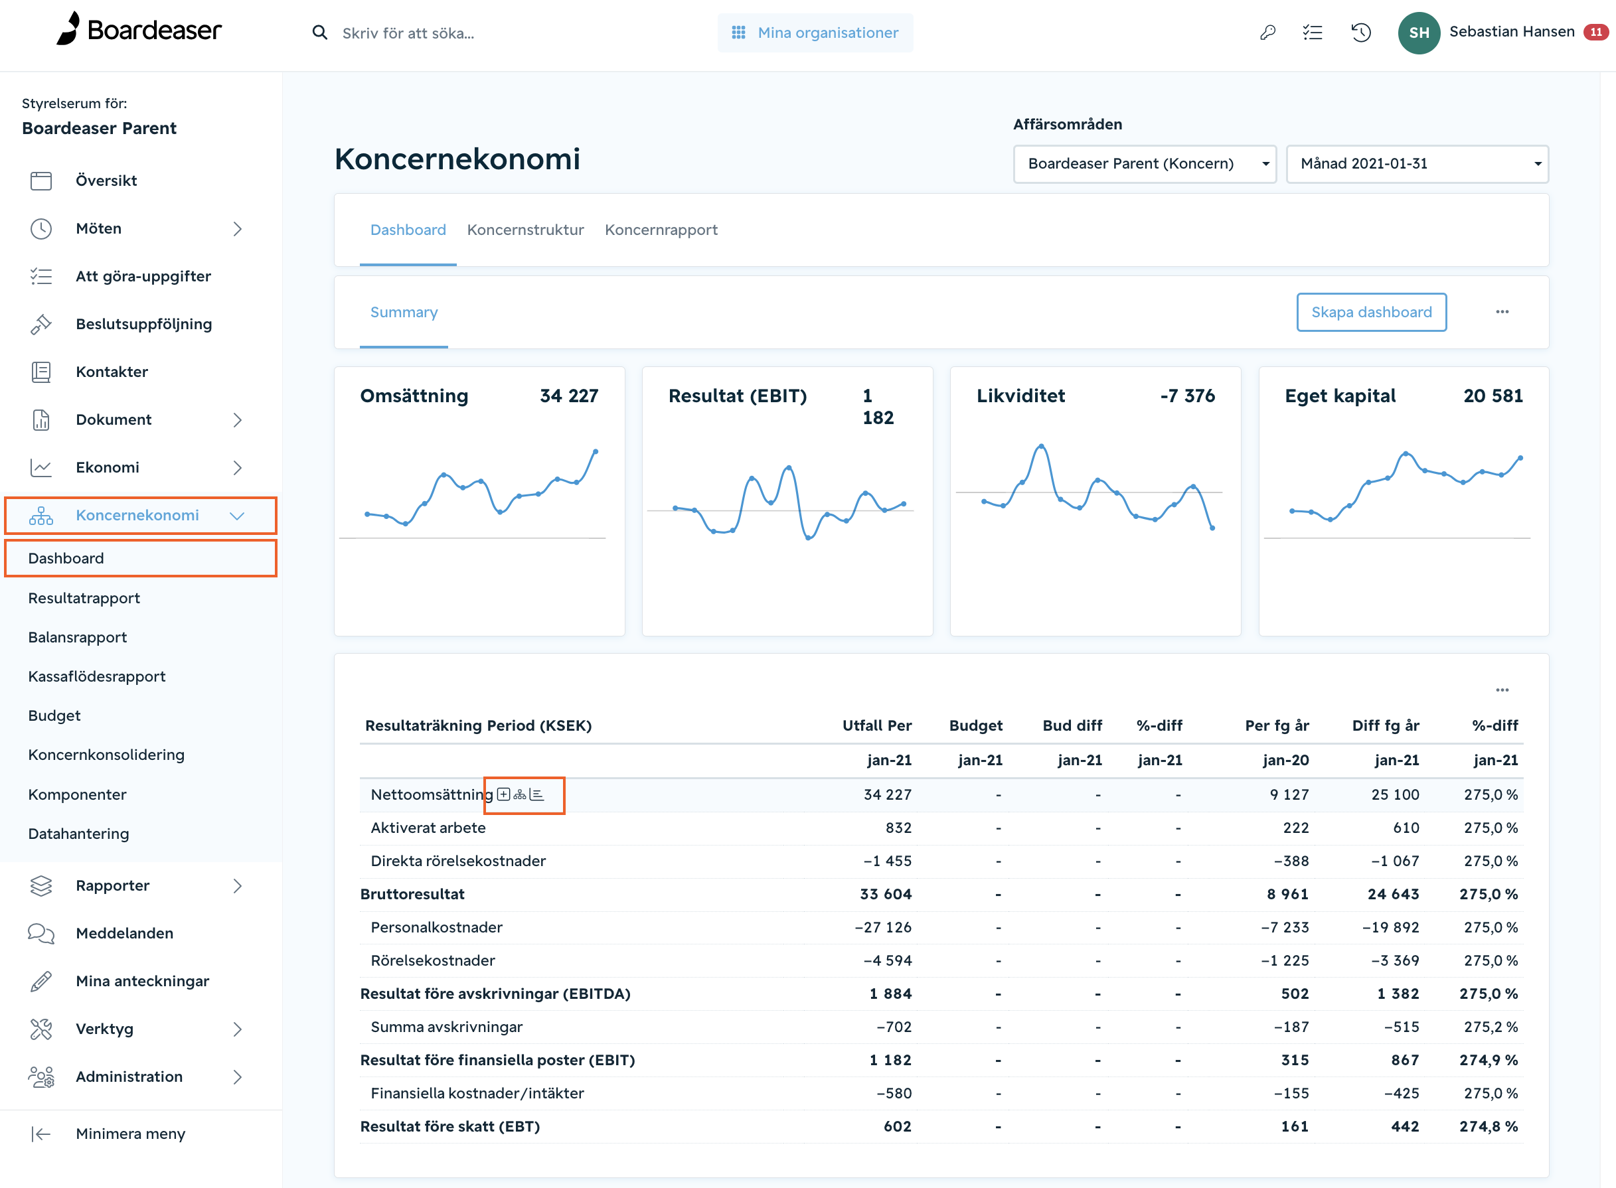1616x1188 pixels.
Task: Click the Likviditet chart card
Action: 1095,501
